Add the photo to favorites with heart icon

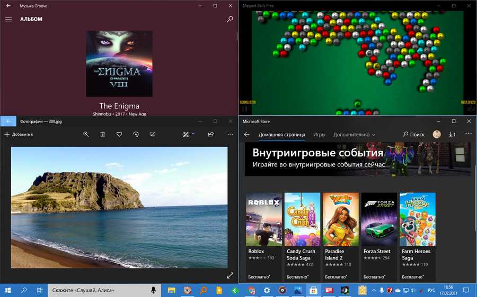(x=119, y=134)
